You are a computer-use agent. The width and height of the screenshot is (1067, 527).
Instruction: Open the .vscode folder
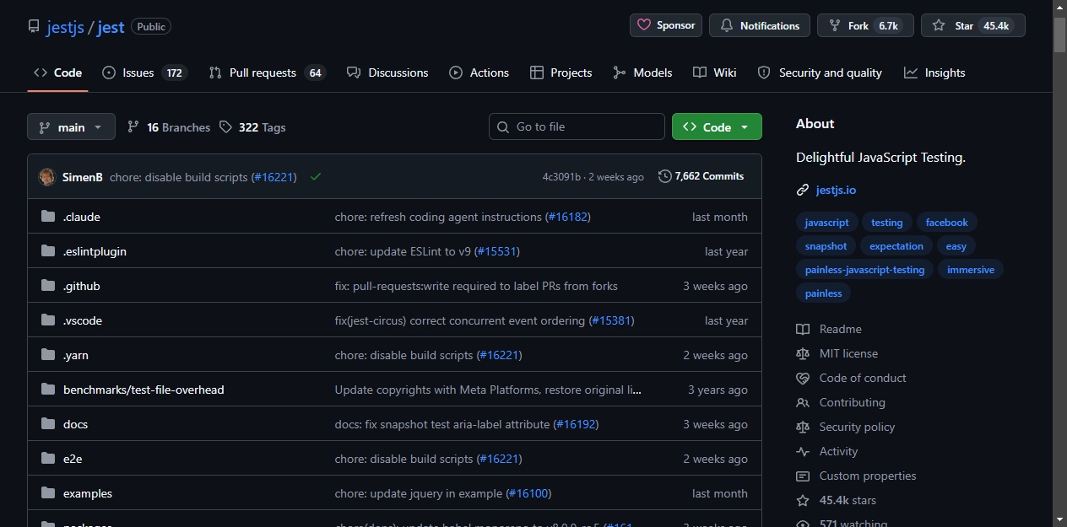click(x=83, y=320)
